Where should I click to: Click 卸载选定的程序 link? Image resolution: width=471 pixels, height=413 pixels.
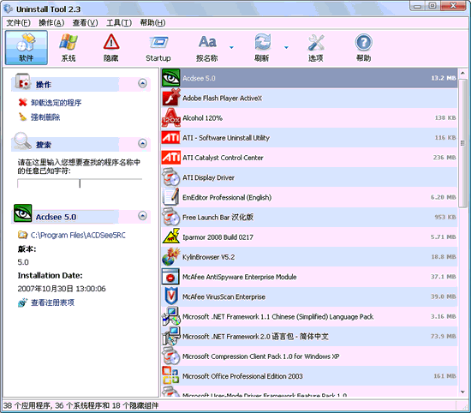pyautogui.click(x=56, y=103)
